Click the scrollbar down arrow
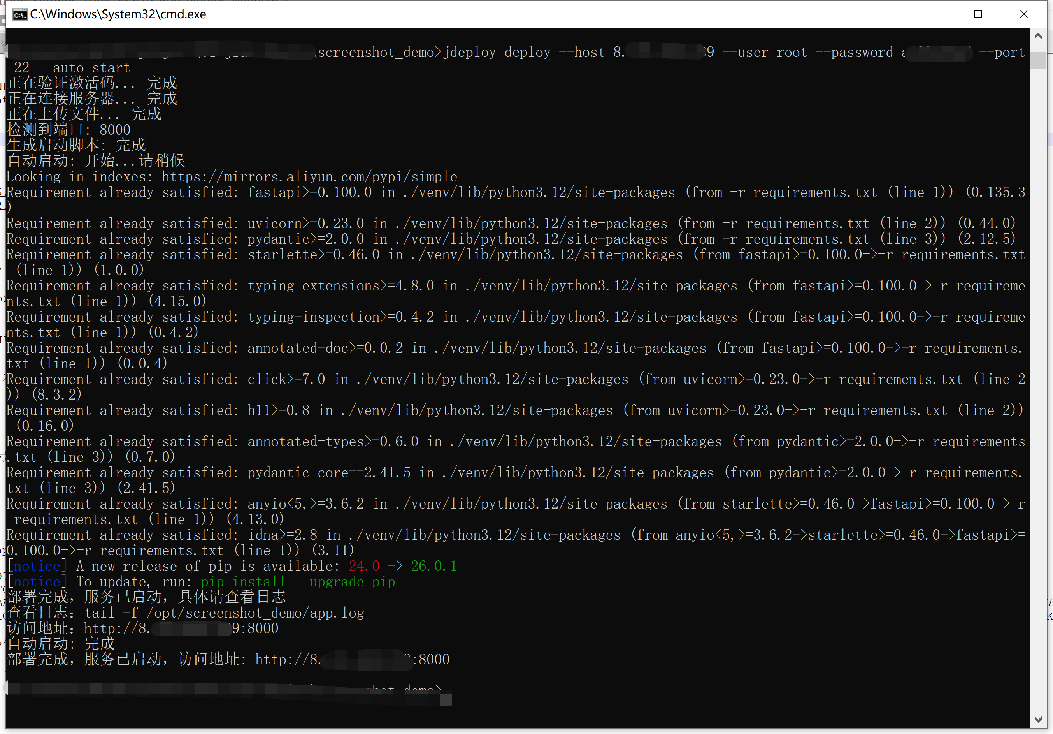Viewport: 1053px width, 734px height. [1038, 719]
